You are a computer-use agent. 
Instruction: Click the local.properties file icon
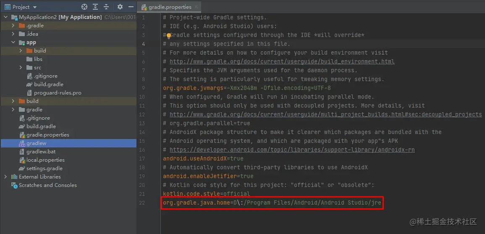pos(22,160)
